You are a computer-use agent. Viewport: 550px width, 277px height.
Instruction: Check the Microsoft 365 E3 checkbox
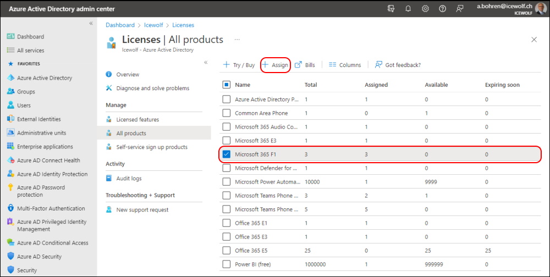pos(226,141)
